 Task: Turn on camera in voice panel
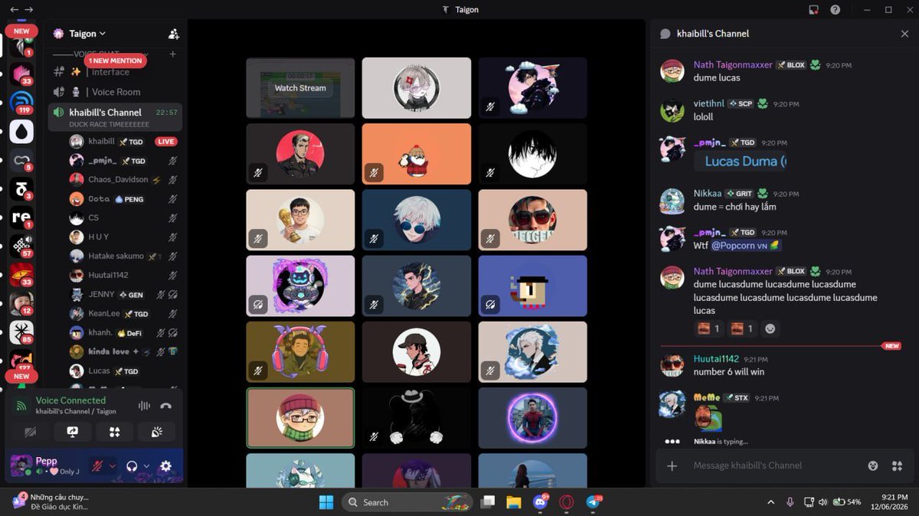[x=31, y=432]
